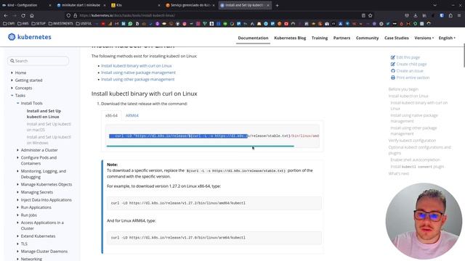The width and height of the screenshot is (465, 261).
Task: Click the browser address bar URL
Action: pyautogui.click(x=127, y=15)
